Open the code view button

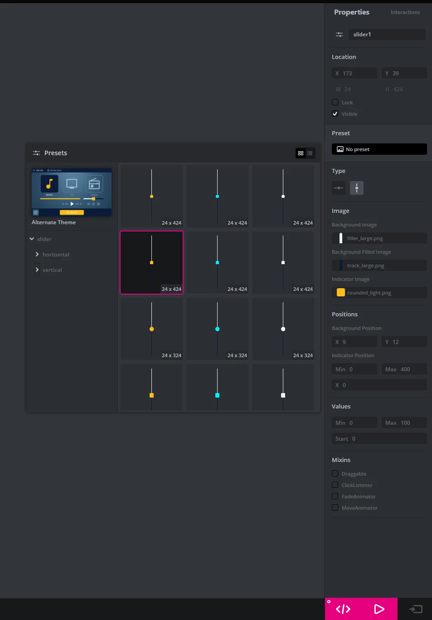coord(343,609)
